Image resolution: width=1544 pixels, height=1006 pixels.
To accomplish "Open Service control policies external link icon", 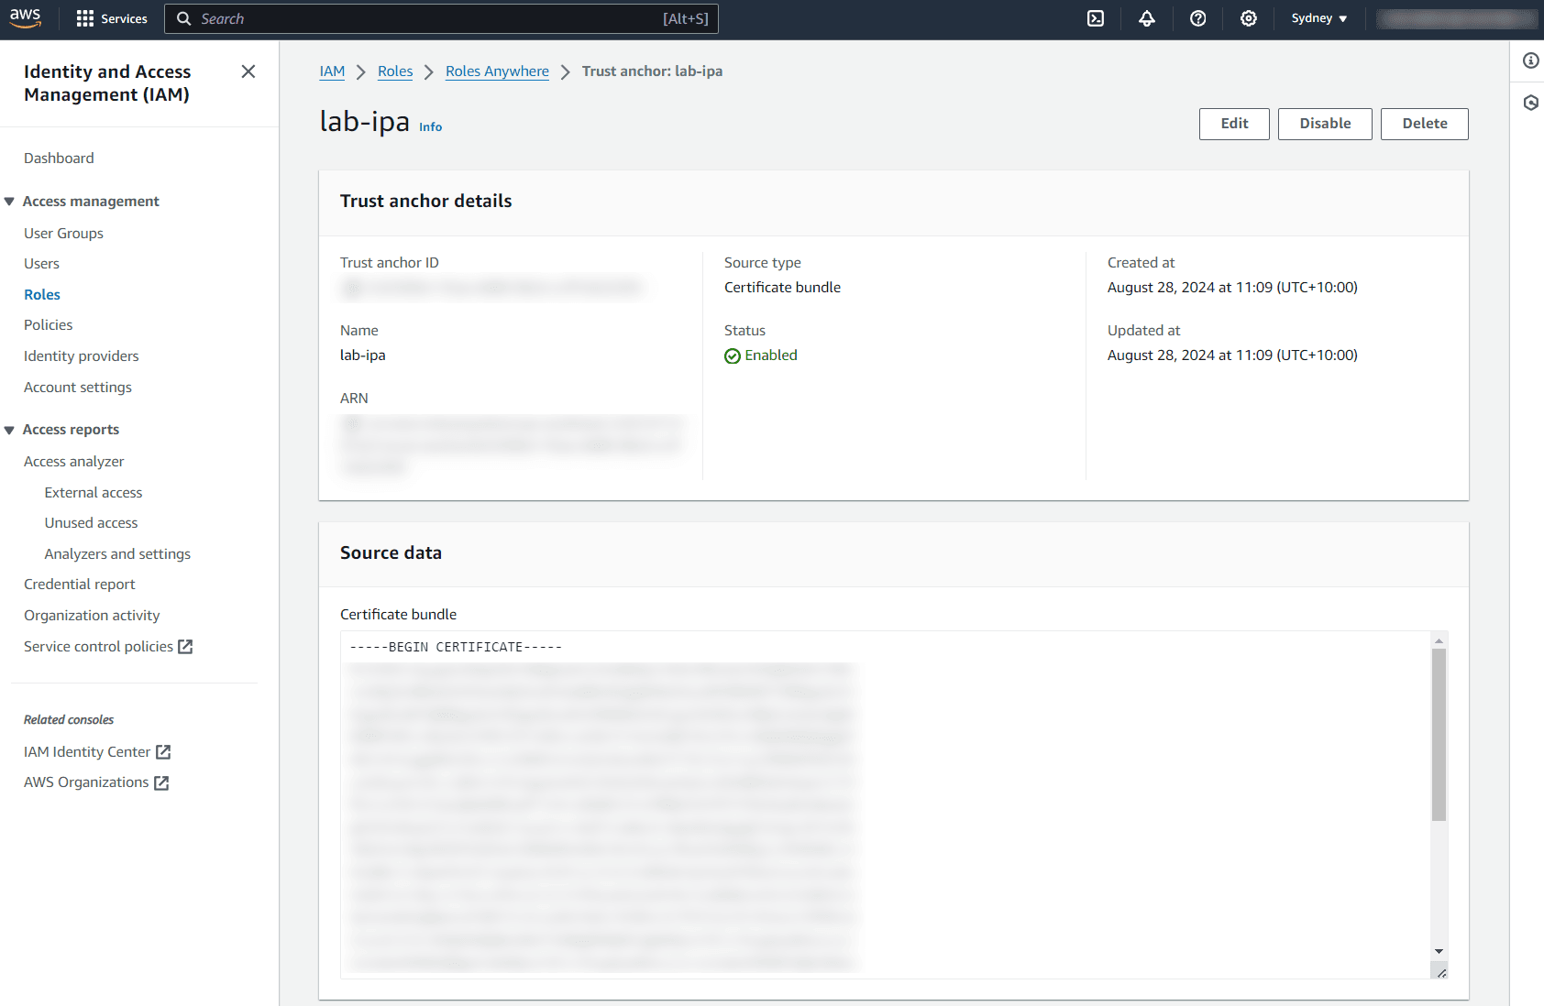I will coord(185,647).
